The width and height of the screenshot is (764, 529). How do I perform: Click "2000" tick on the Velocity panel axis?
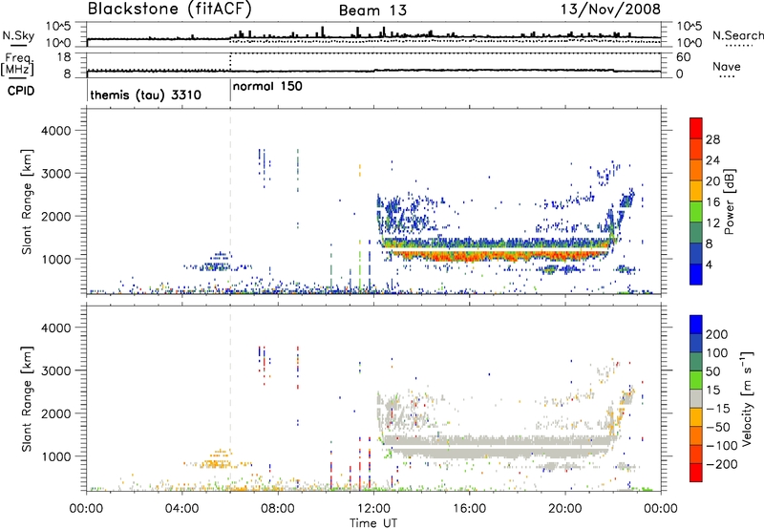click(55, 413)
